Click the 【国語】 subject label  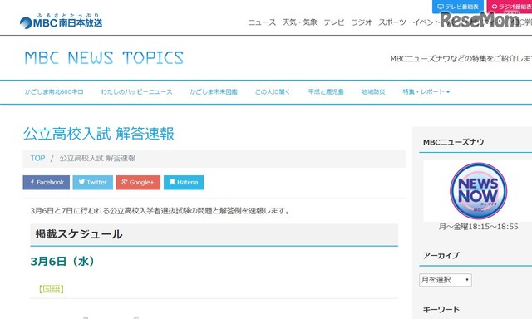52,289
